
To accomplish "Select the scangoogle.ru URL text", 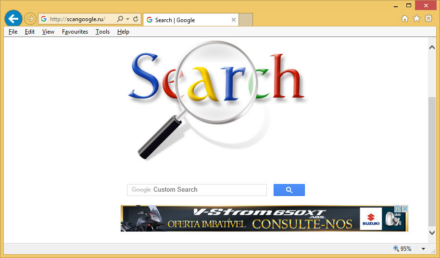I will pos(78,19).
